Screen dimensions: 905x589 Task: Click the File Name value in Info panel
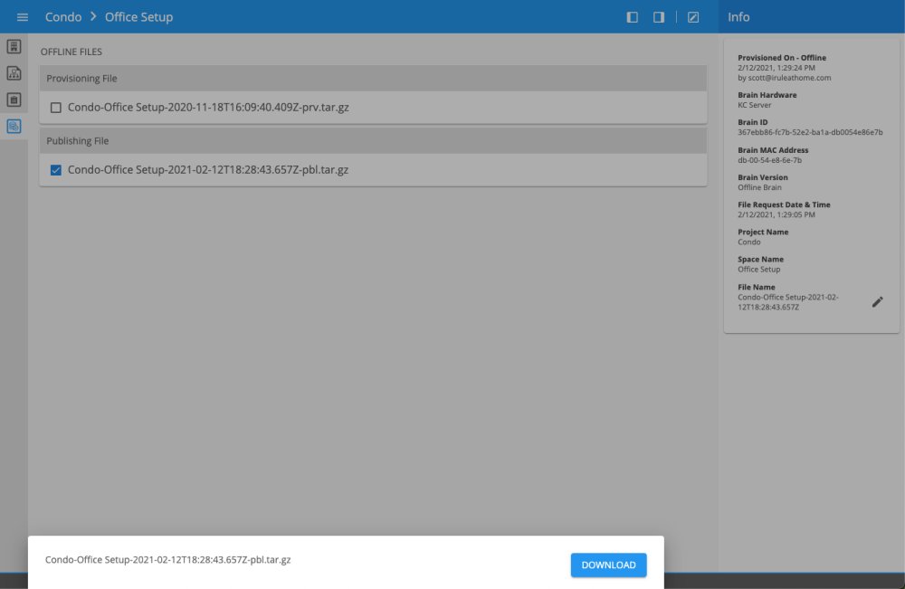pyautogui.click(x=788, y=302)
